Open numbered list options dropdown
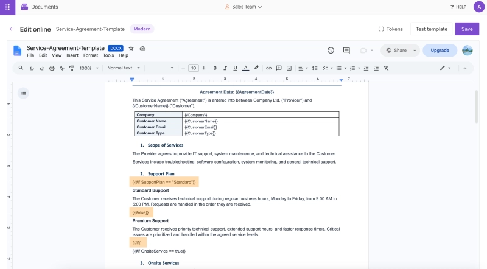Image resolution: width=487 pixels, height=269 pixels. [x=359, y=68]
